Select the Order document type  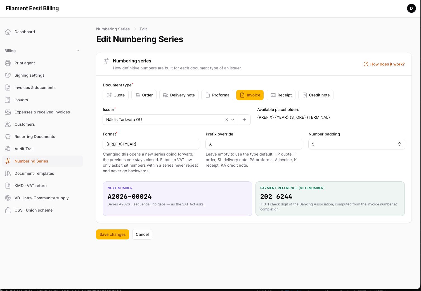(144, 95)
